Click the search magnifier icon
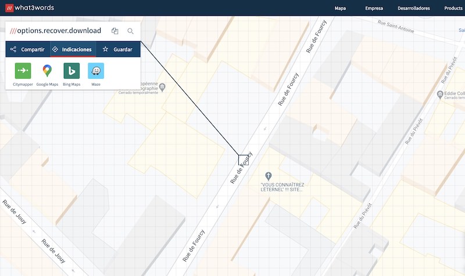 click(130, 31)
